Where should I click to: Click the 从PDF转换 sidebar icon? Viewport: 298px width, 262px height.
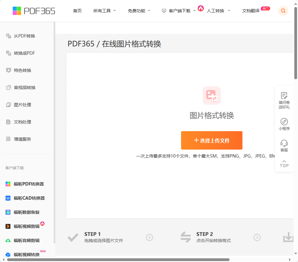[x=9, y=36]
